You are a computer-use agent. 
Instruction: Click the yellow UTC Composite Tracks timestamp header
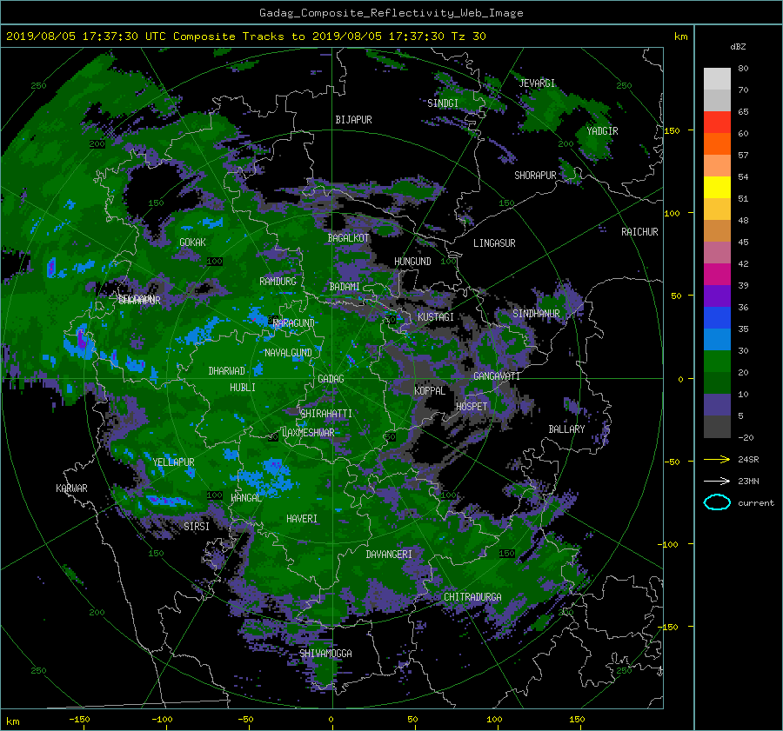(x=245, y=37)
